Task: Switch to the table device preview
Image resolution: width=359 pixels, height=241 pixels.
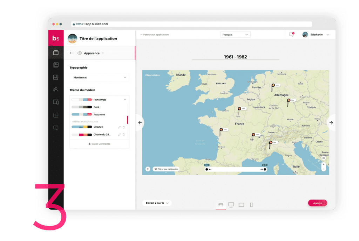Action: [221, 205]
